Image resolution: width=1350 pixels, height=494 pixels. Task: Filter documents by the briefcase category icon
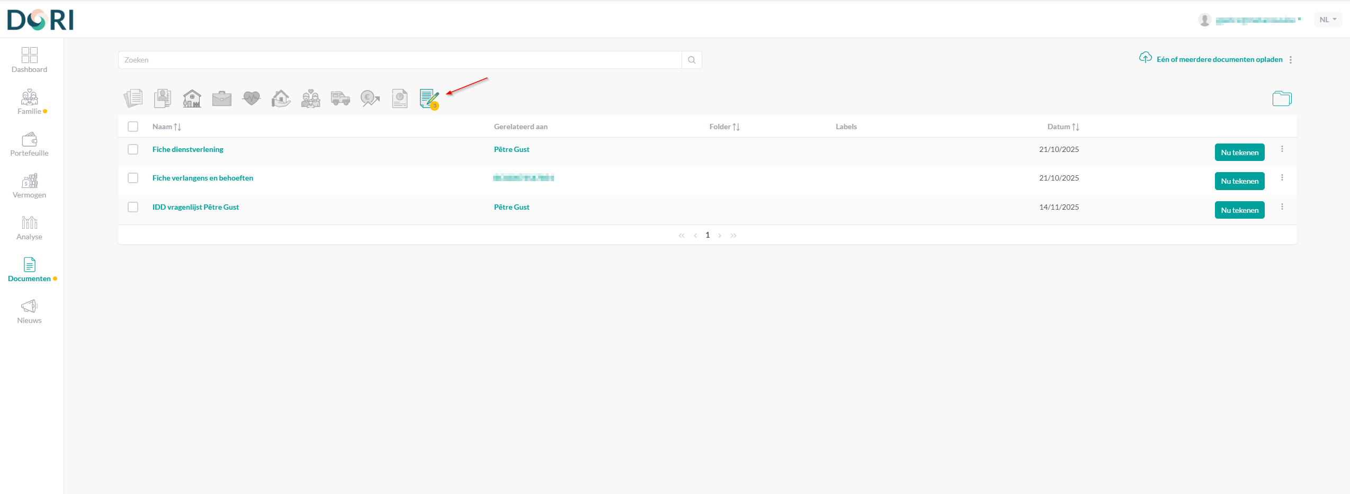click(222, 98)
